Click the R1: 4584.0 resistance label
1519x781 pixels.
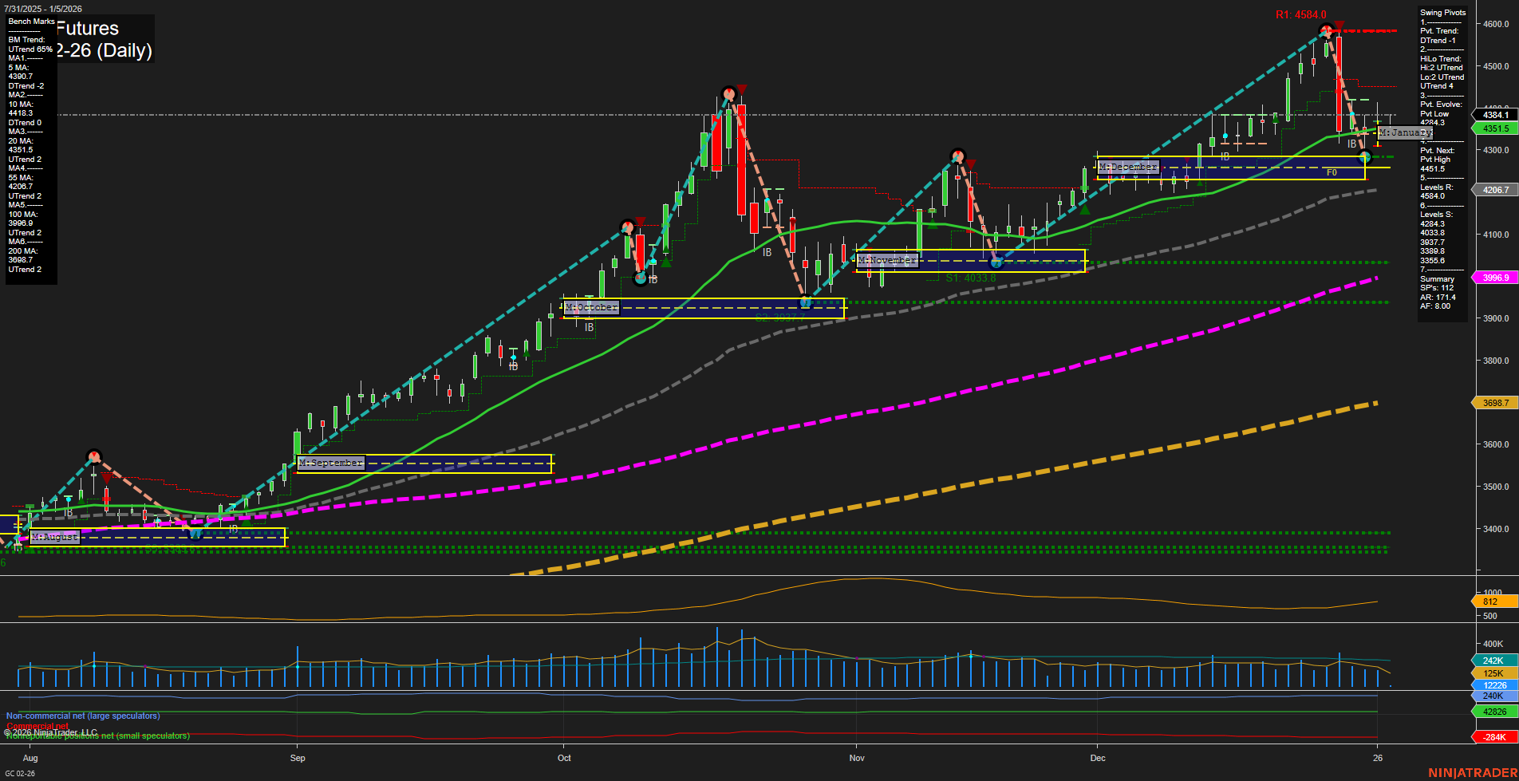(x=1302, y=13)
